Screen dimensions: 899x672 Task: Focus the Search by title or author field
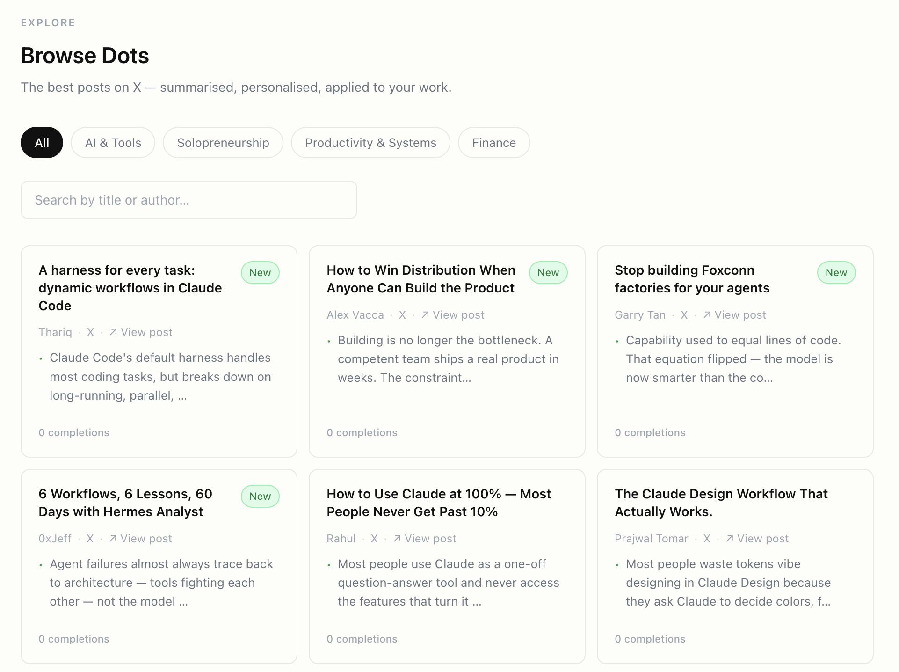click(189, 200)
